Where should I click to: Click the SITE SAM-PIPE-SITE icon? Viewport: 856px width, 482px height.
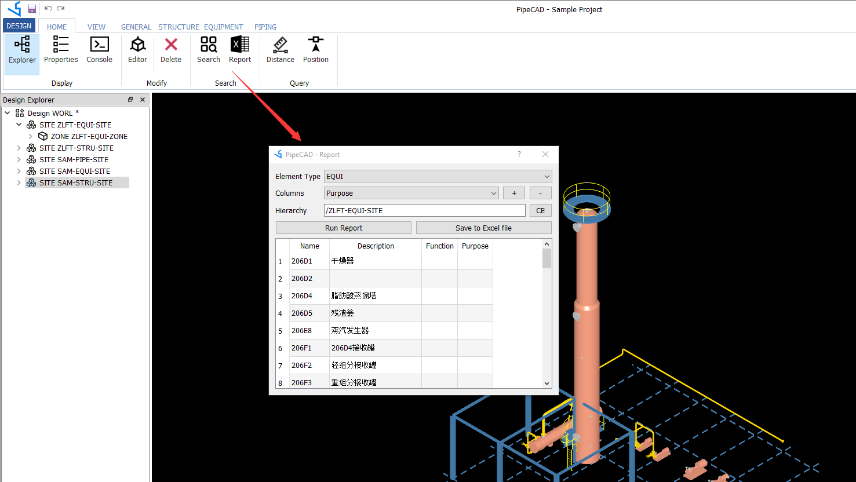point(31,159)
